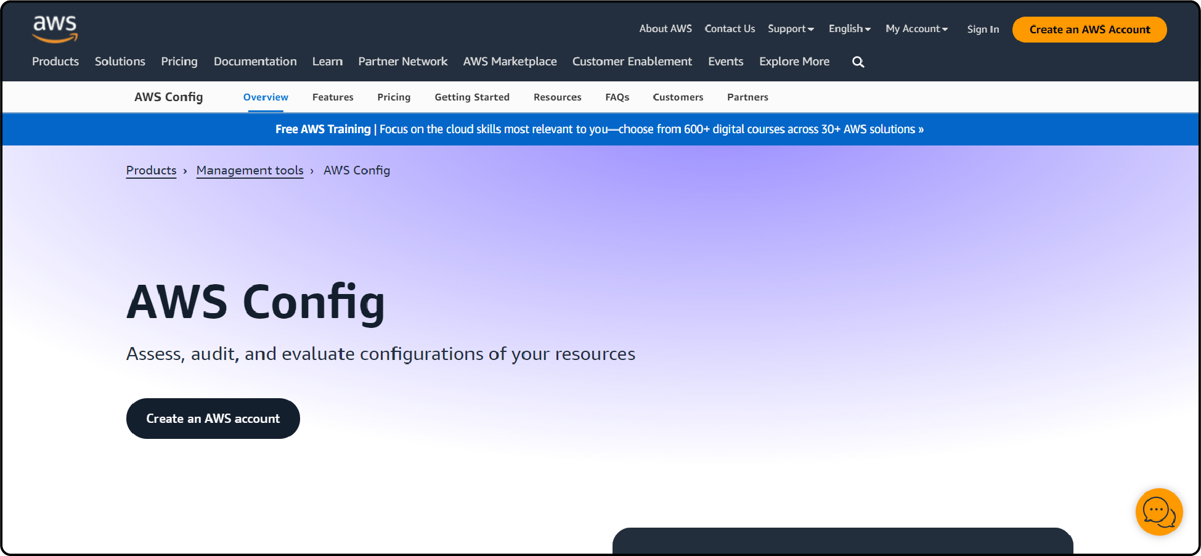
Task: Follow the Management tools breadcrumb link
Action: (250, 171)
